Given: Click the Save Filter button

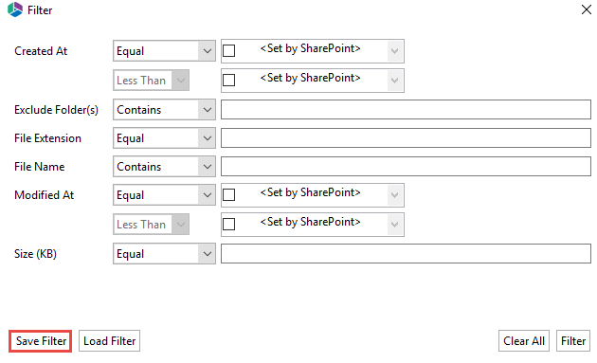Looking at the screenshot, I should [x=41, y=341].
